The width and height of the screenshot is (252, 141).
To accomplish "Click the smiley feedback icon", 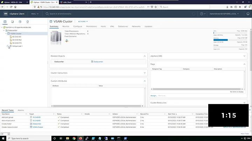I will (x=248, y=14).
